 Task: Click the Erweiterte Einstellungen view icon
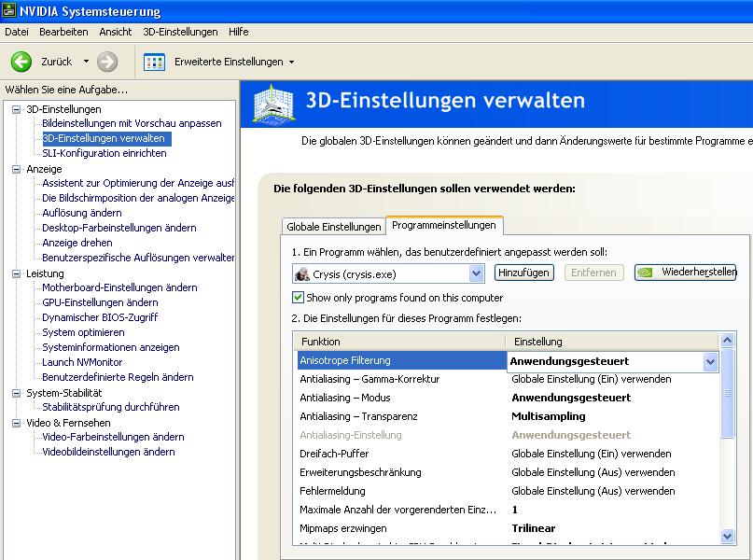[x=154, y=62]
